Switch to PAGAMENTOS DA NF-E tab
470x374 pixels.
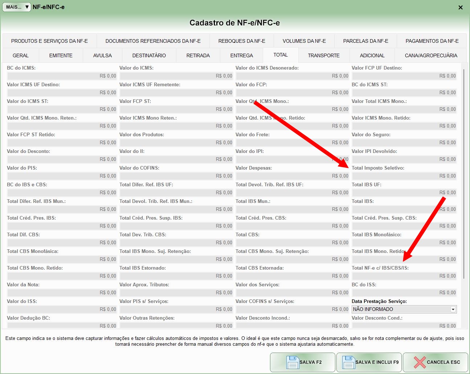tap(432, 41)
